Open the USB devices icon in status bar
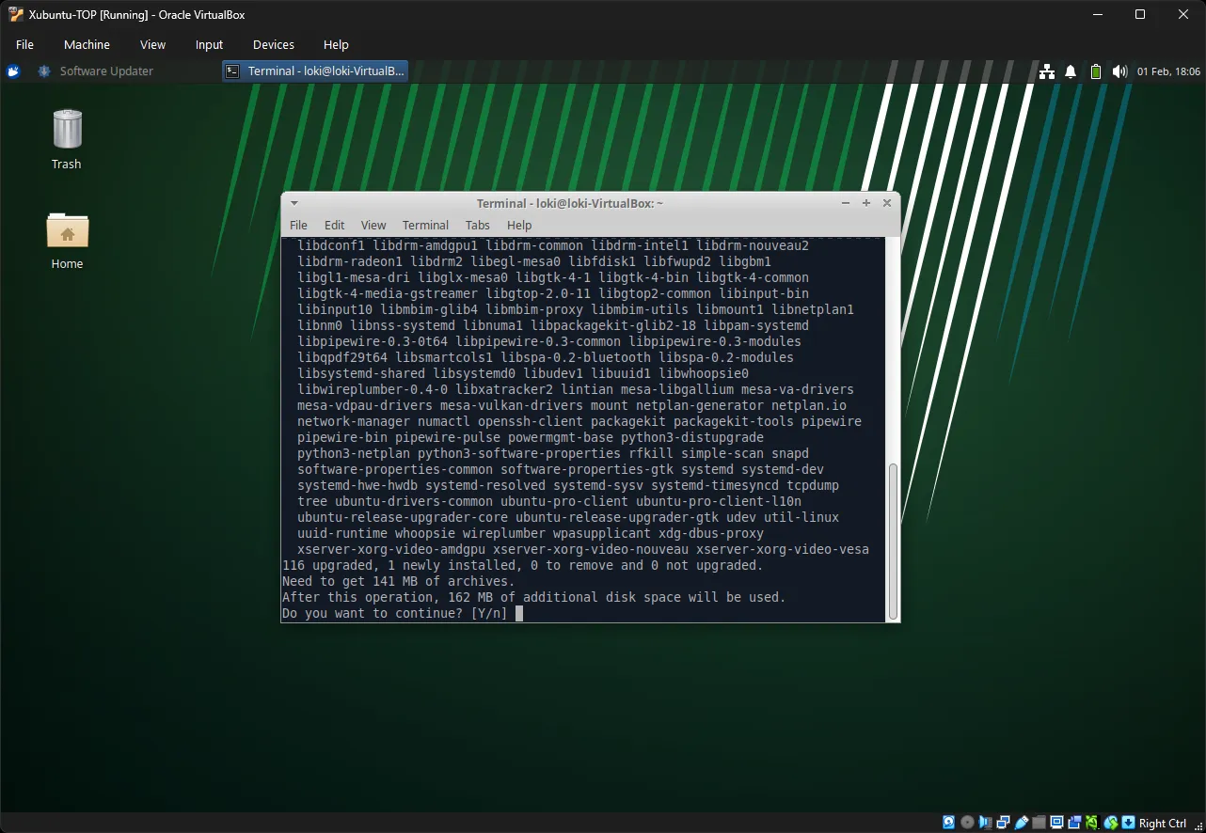Image resolution: width=1206 pixels, height=833 pixels. pos(1021,822)
